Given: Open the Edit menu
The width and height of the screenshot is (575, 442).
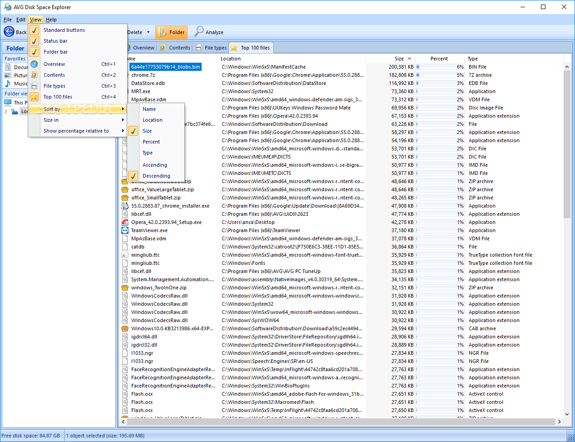Looking at the screenshot, I should point(21,20).
